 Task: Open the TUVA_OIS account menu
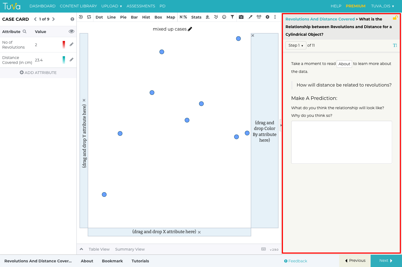point(383,6)
